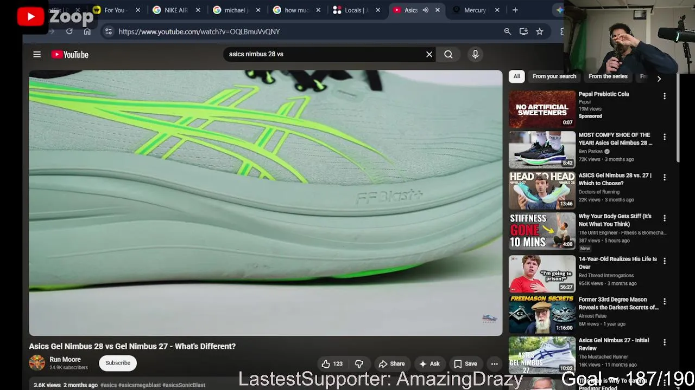Bookmark this page with the star
Viewport: 695px width, 390px height.
[x=540, y=31]
